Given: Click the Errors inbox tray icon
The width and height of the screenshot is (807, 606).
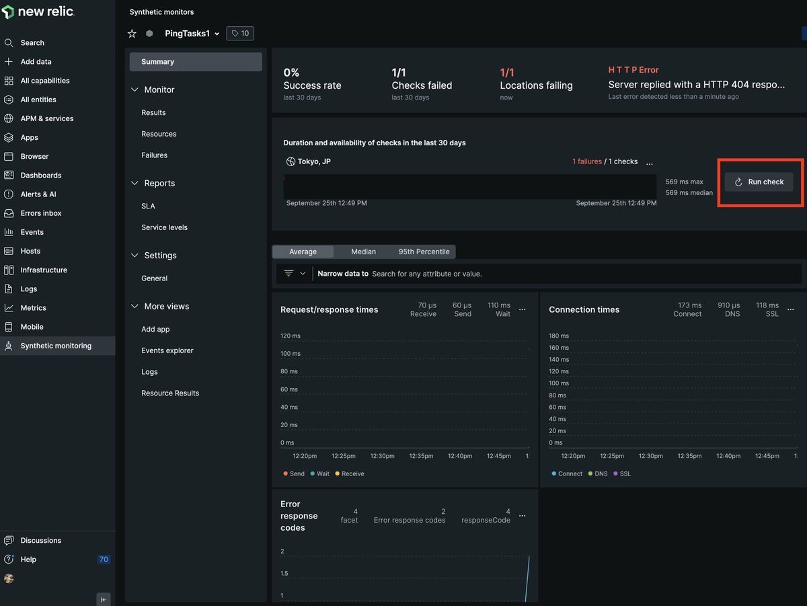Looking at the screenshot, I should tap(9, 213).
